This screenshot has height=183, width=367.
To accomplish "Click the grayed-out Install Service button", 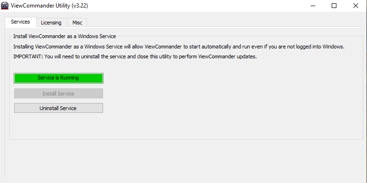I will point(58,94).
